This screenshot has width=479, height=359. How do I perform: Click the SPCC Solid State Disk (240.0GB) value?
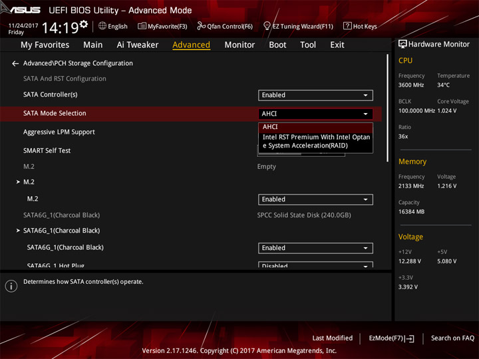coord(304,215)
